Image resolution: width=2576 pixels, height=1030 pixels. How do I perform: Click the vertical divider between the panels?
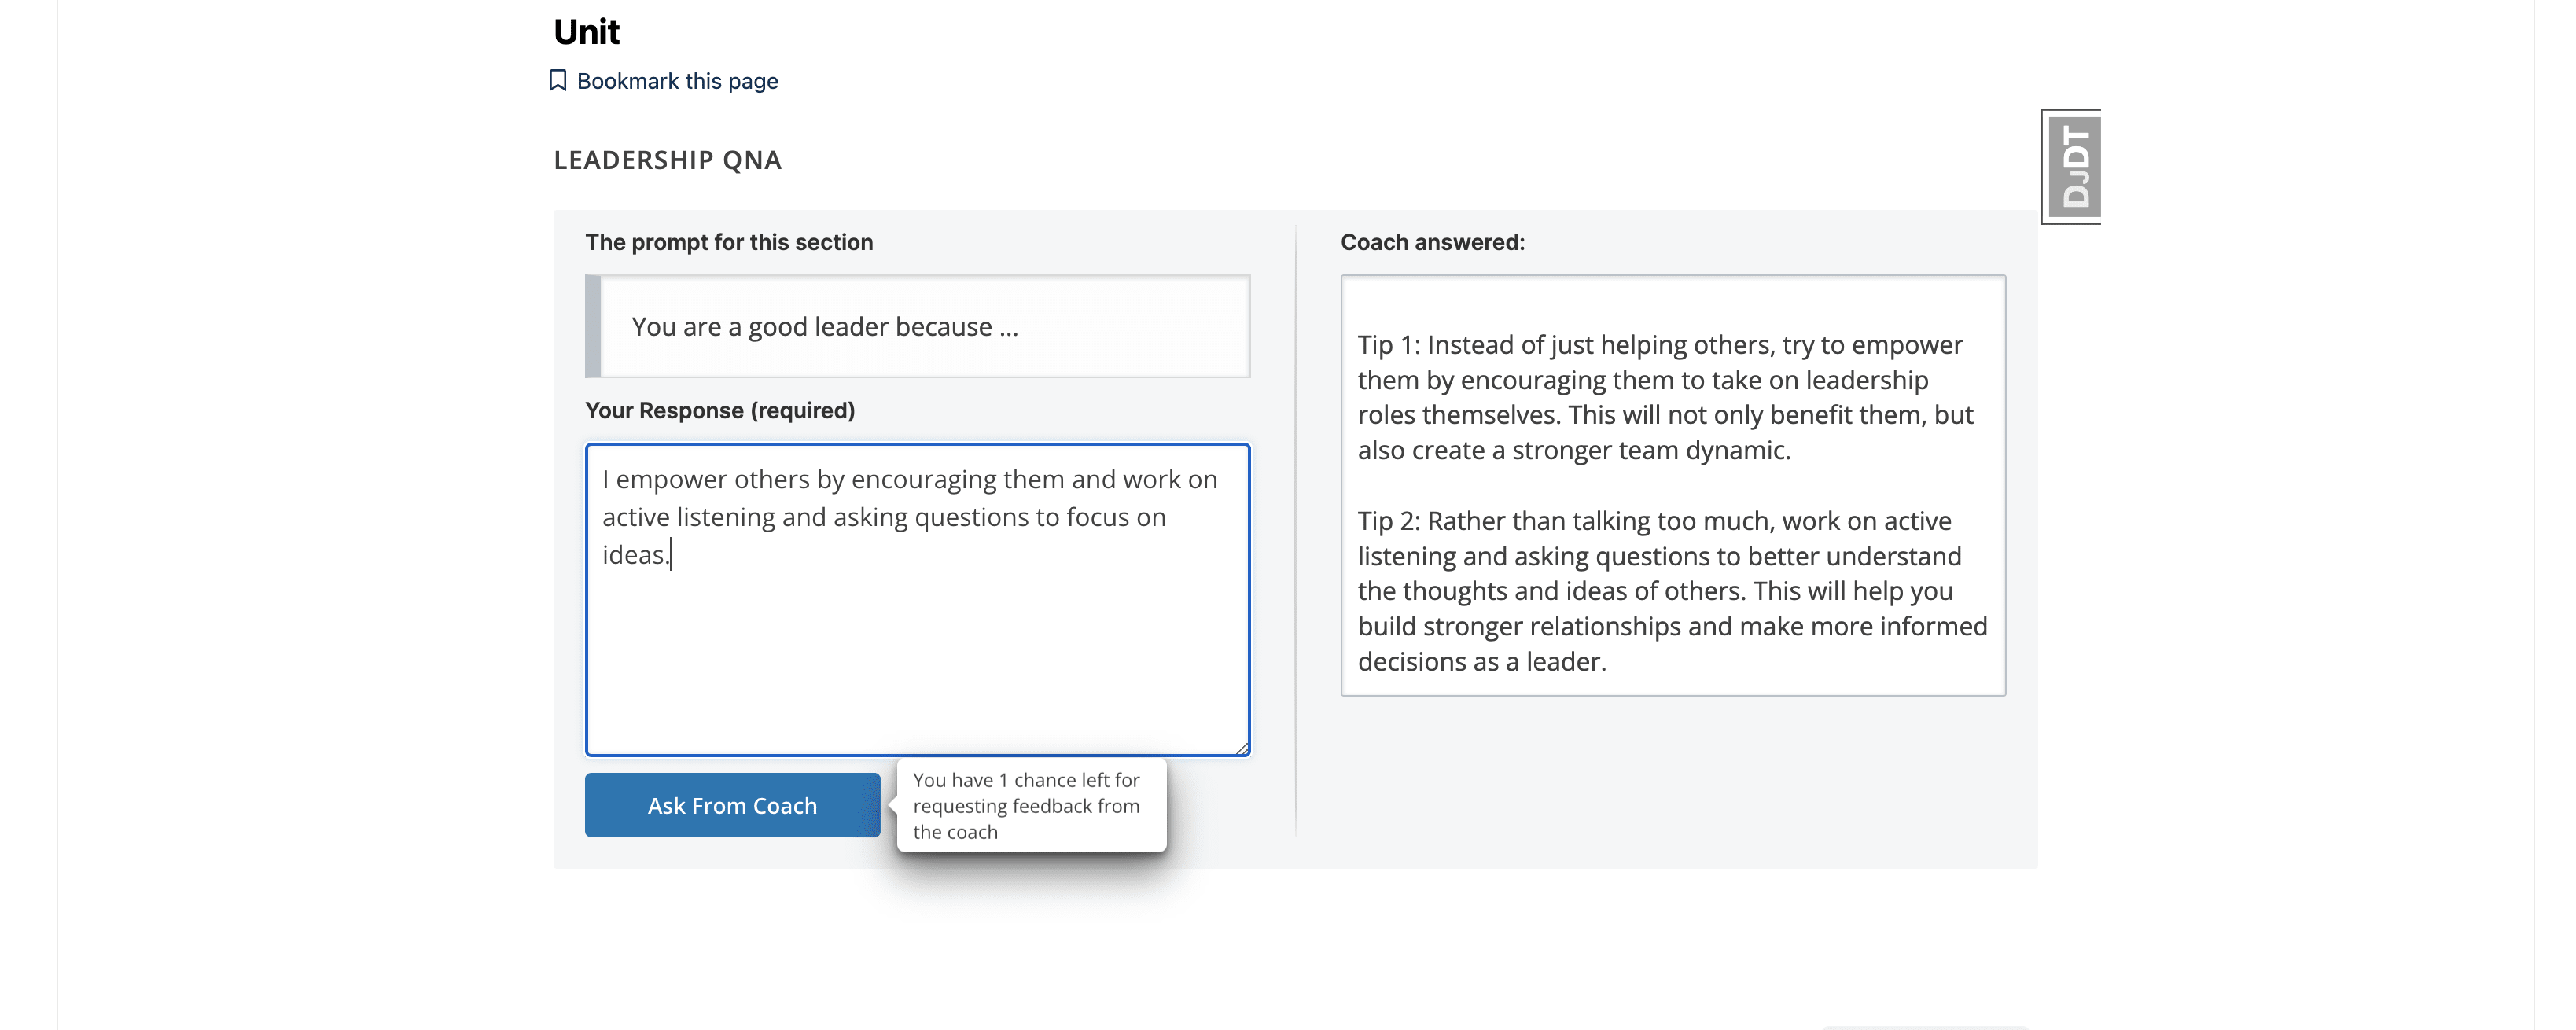[x=1296, y=530]
